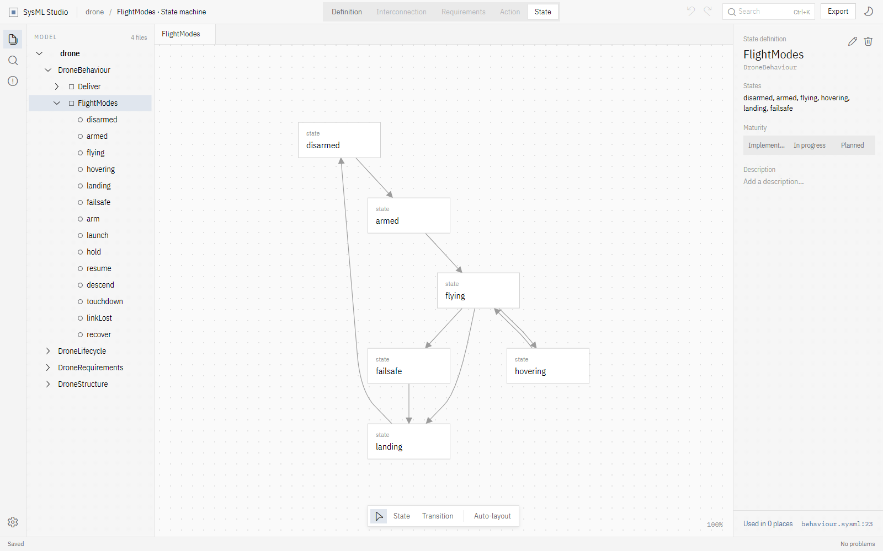Select the State view tab
Screen dimensions: 883x551
coord(543,12)
